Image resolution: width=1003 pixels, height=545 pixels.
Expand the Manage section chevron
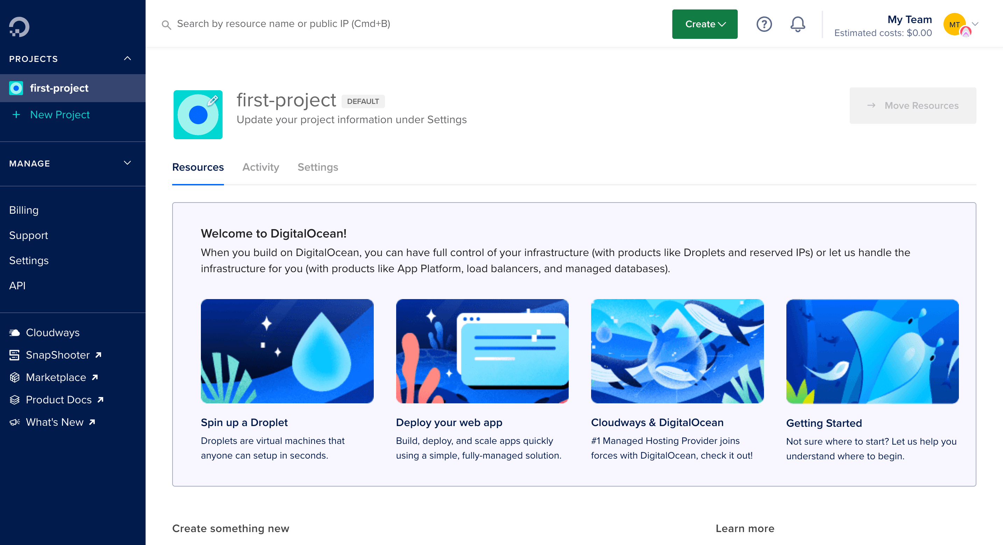pyautogui.click(x=127, y=163)
